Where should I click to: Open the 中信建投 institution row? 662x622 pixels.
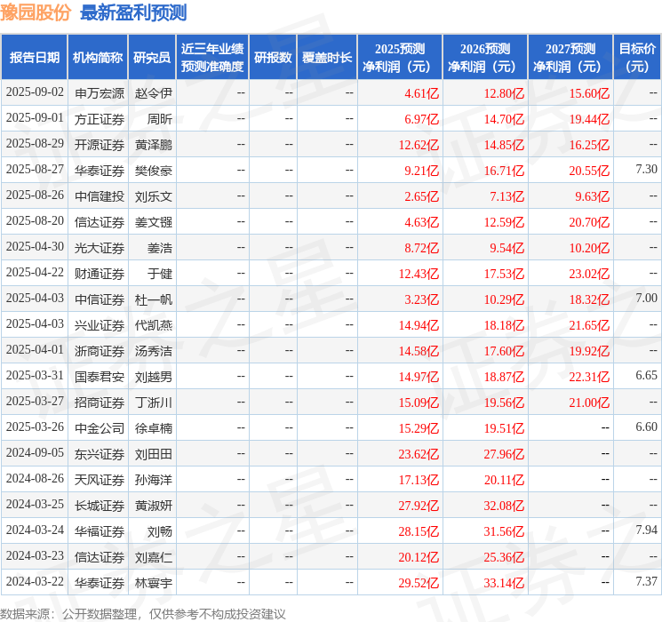point(100,195)
